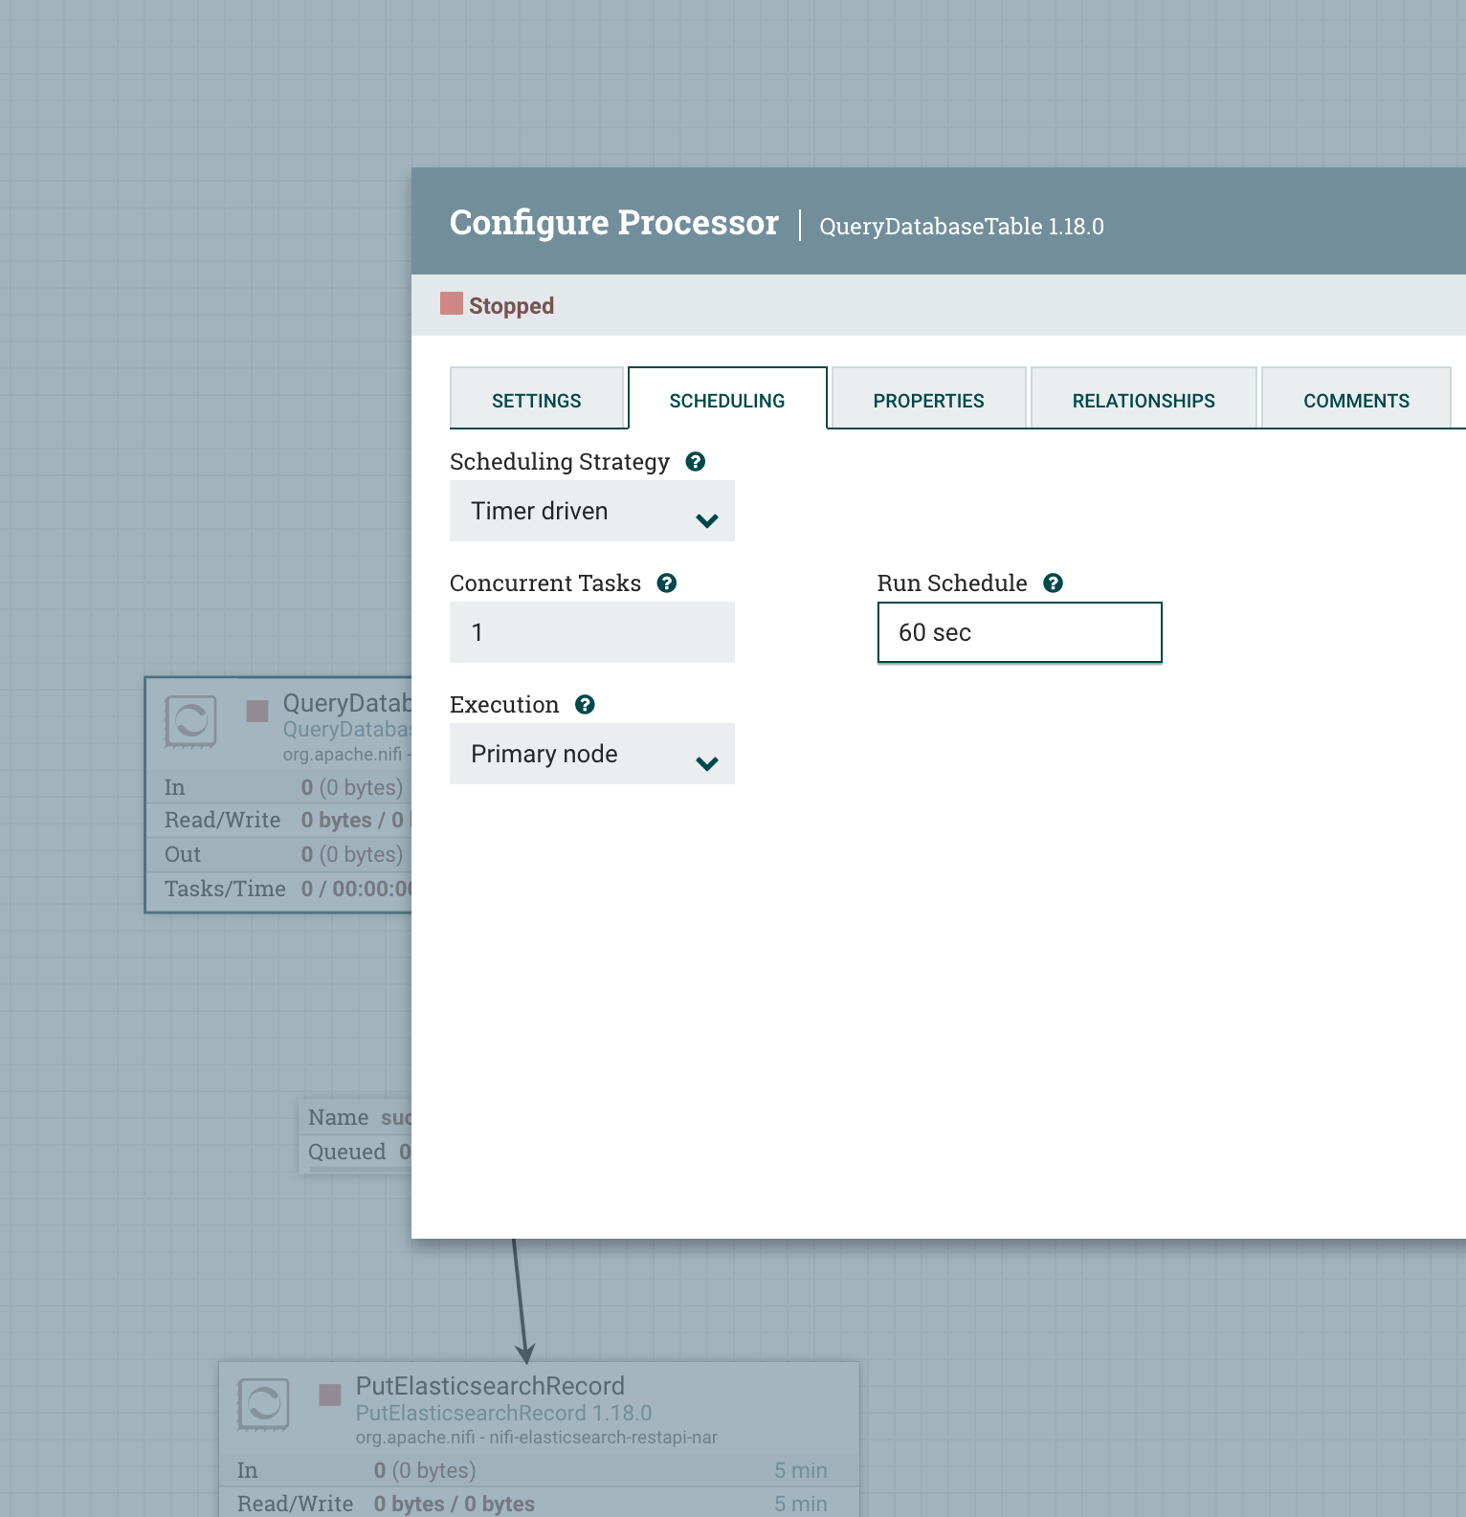Click the Out row of QueryDatabaseTable processor
The width and height of the screenshot is (1466, 1517).
coord(279,854)
